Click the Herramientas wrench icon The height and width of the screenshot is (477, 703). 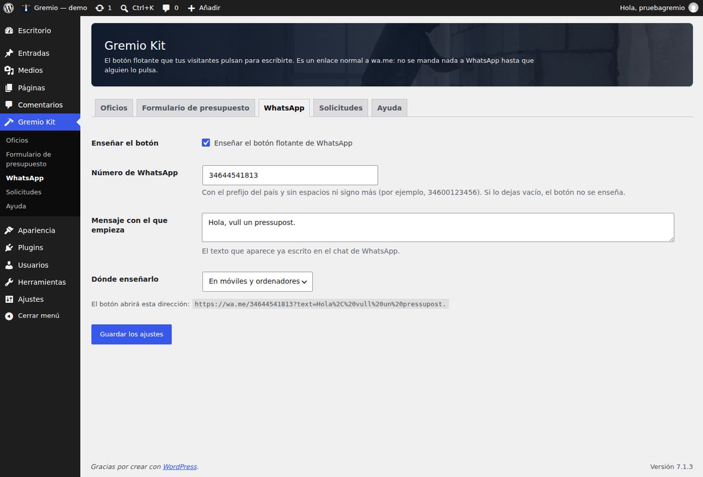pyautogui.click(x=9, y=282)
